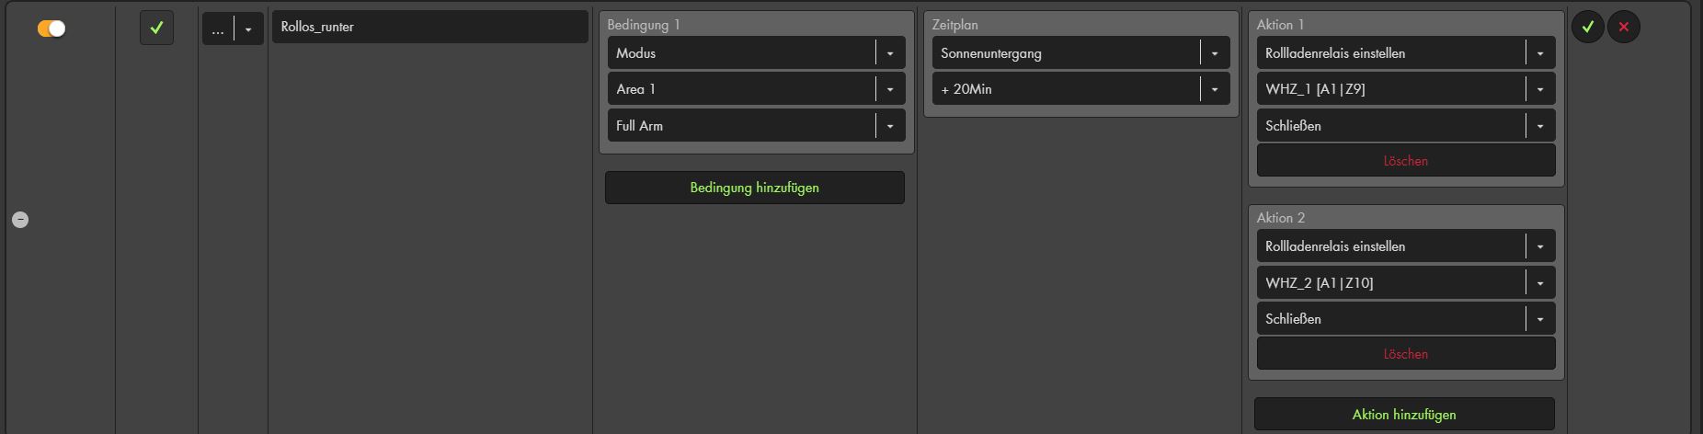The width and height of the screenshot is (1703, 434).
Task: Toggle the orange rule enable switch
Action: [x=51, y=29]
